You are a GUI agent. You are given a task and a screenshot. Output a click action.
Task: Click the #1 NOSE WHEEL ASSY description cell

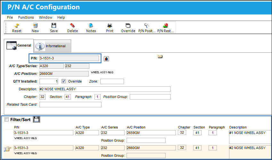pyautogui.click(x=250, y=137)
